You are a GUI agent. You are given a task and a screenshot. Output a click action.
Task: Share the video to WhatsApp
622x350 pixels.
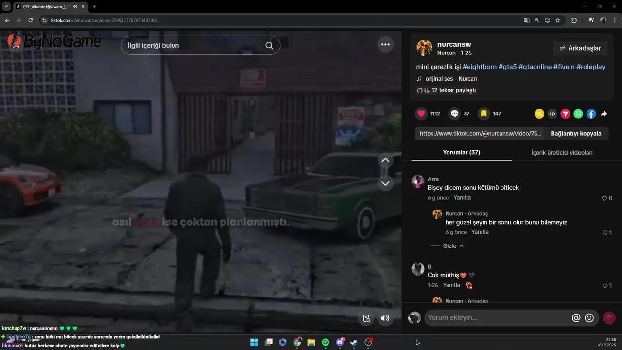click(578, 114)
